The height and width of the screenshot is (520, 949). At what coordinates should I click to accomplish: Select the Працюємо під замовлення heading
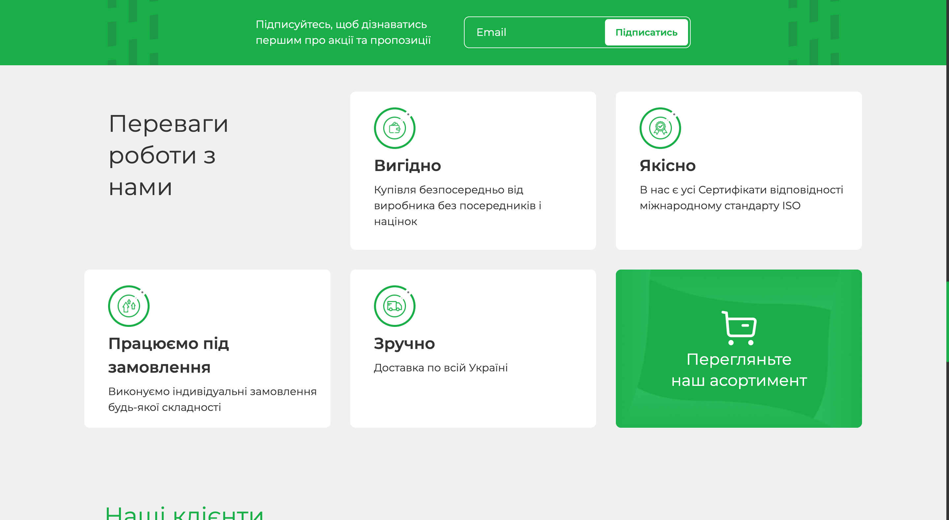click(168, 355)
